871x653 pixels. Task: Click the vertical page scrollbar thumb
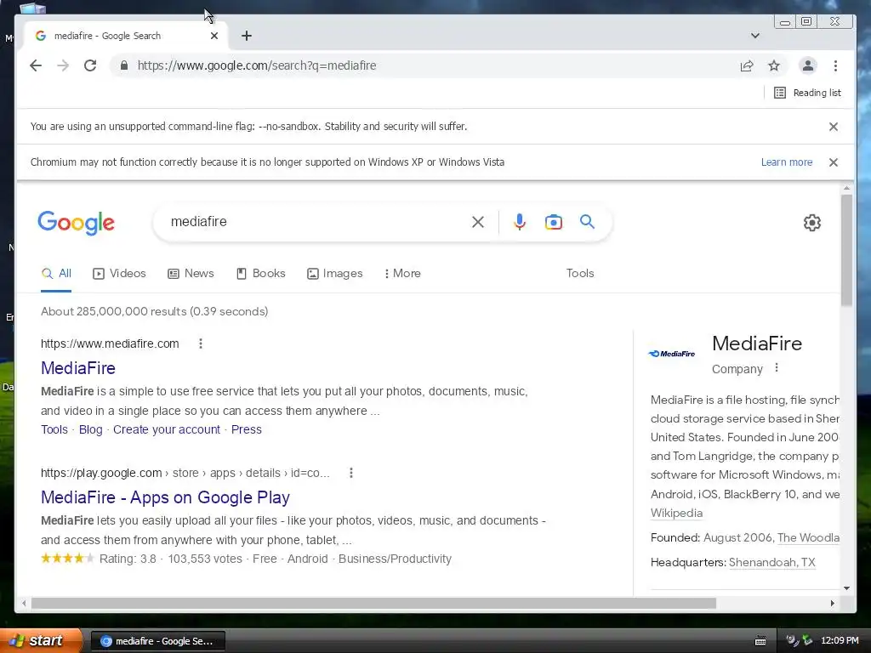pyautogui.click(x=846, y=250)
